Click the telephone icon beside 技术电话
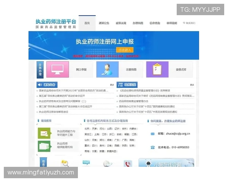Viewport: 228px width, 182px height. (x=152, y=147)
